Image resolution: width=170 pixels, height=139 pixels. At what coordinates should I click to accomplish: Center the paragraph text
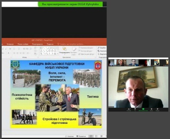point(17,53)
